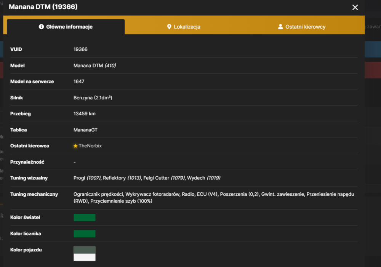This screenshot has height=267, width=381.
Task: Switch to the Lokalizacja tab
Action: [x=184, y=27]
